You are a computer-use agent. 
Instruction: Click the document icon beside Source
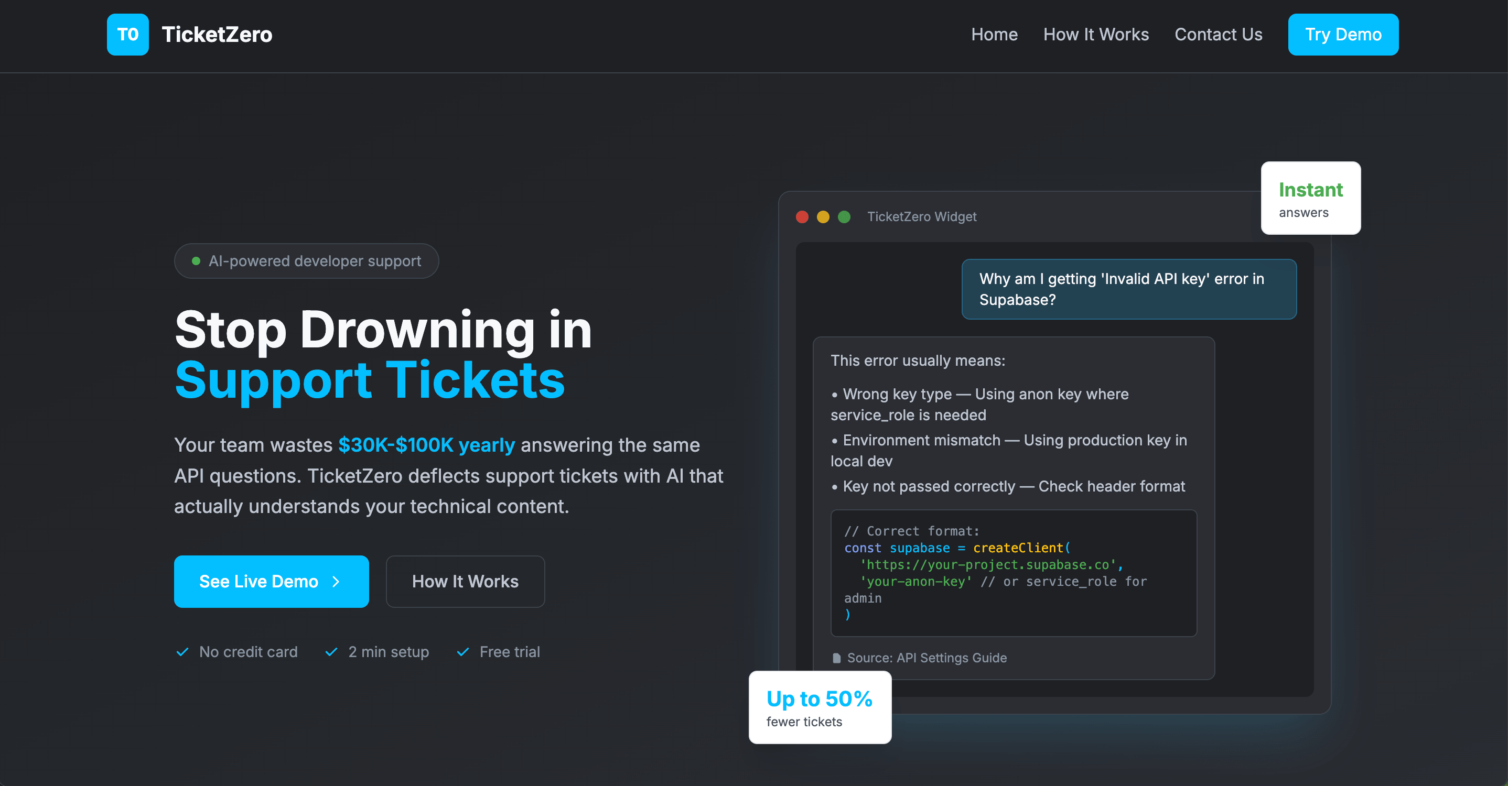tap(836, 658)
